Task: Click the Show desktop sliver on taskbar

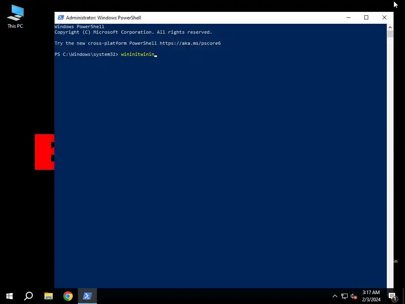Action: (404, 296)
